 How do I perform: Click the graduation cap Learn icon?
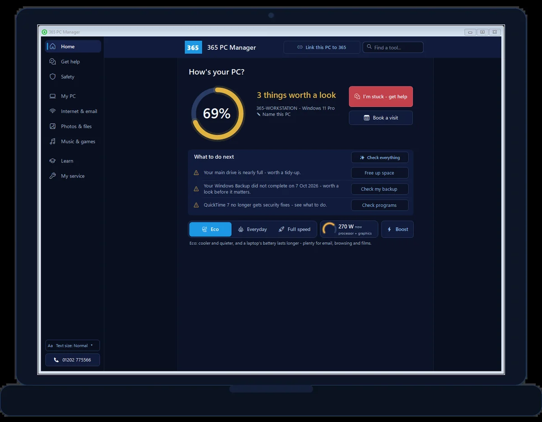click(x=53, y=161)
